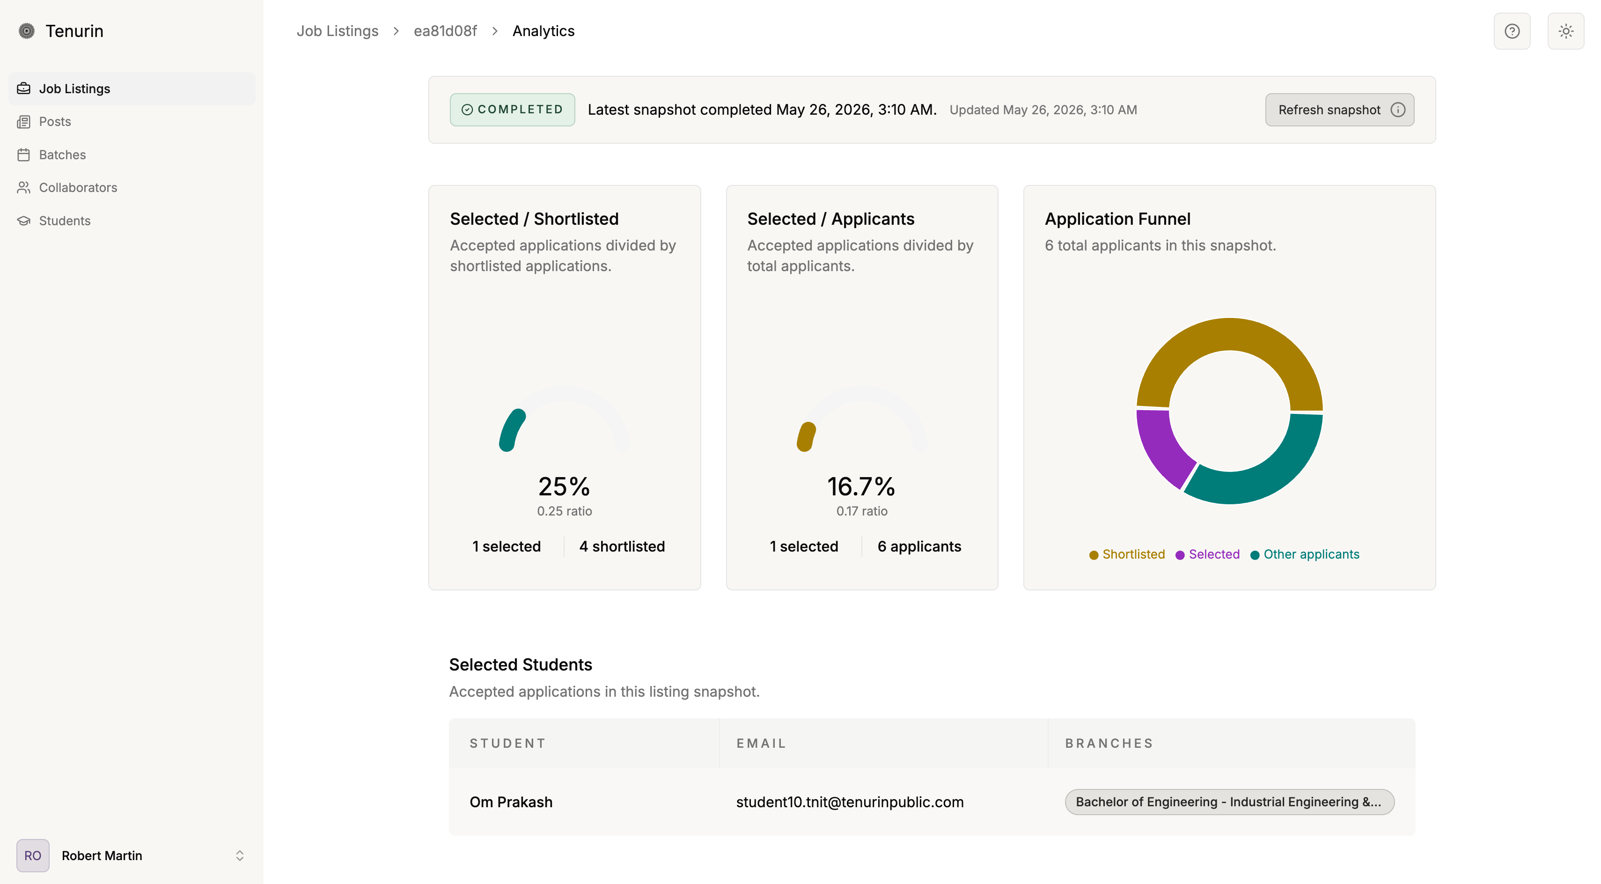
Task: Open the ea81d08f breadcrumb link
Action: (x=445, y=31)
